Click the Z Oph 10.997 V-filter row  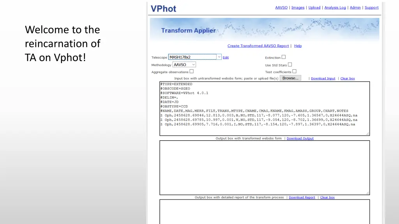click(259, 120)
